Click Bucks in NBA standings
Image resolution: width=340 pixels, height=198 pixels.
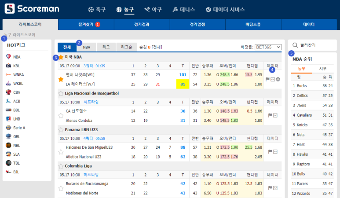(x=302, y=86)
